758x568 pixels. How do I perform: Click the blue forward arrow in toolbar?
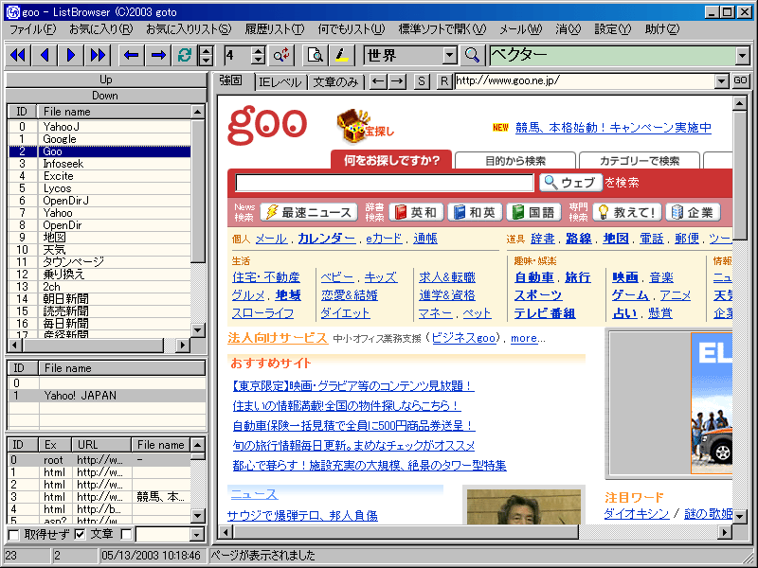158,56
